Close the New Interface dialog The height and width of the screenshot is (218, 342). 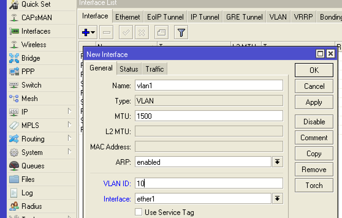(331, 54)
